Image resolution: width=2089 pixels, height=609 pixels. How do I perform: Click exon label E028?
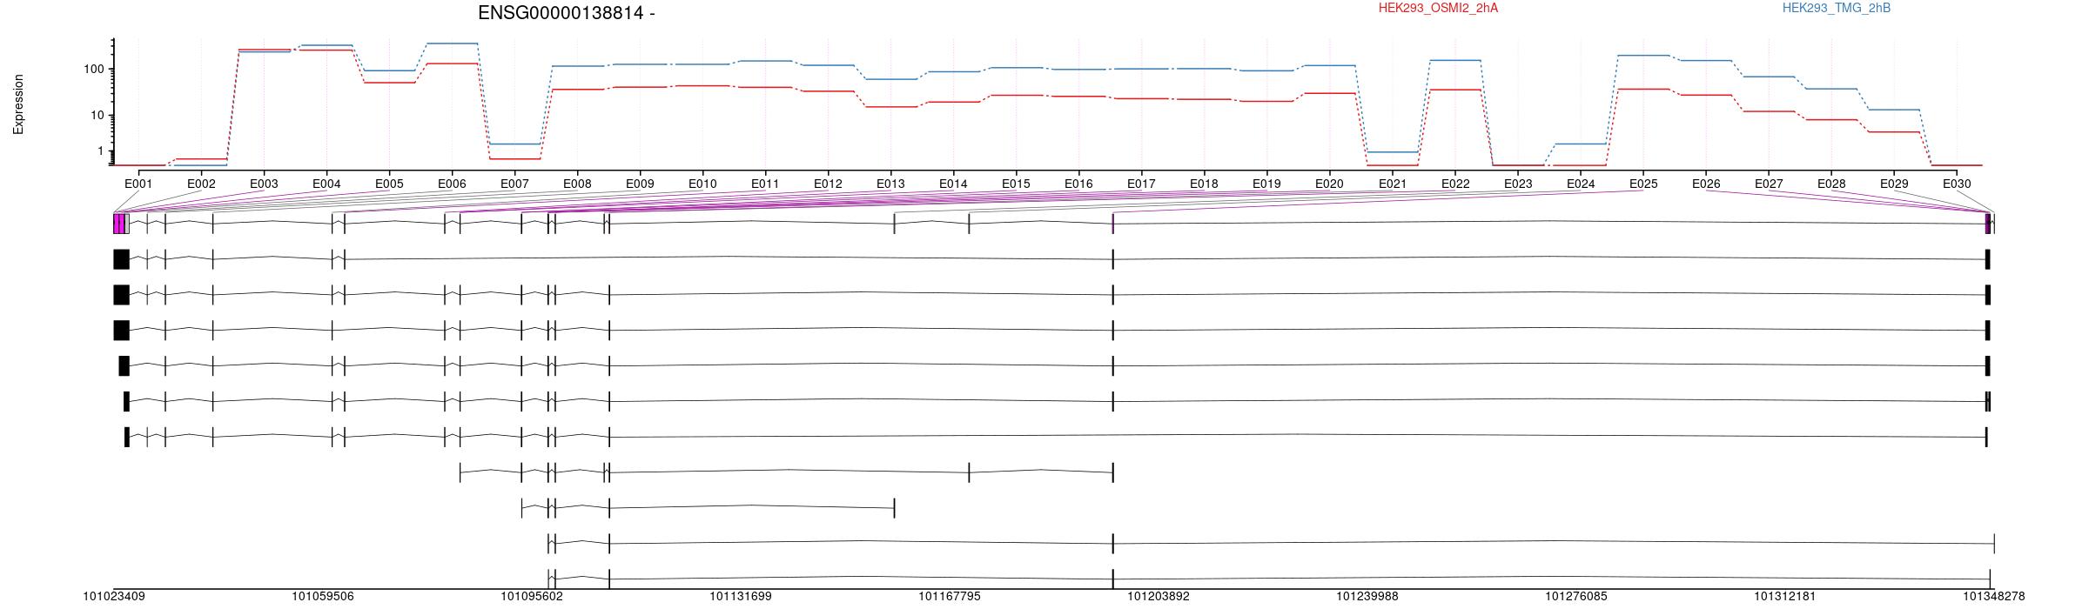coord(1831,184)
